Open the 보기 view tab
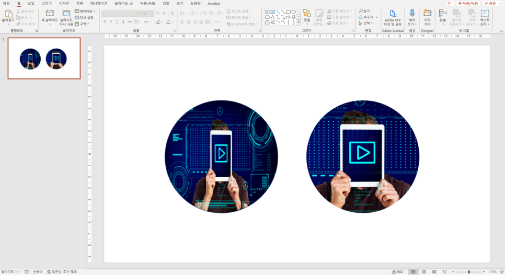Image resolution: width=505 pixels, height=275 pixels. [180, 4]
